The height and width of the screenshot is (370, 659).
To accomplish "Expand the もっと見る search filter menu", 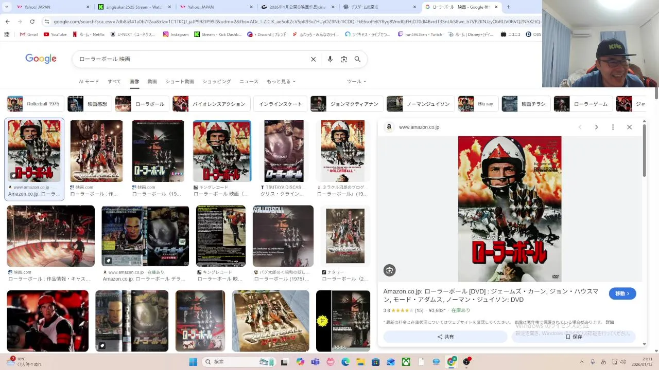I will tap(281, 82).
